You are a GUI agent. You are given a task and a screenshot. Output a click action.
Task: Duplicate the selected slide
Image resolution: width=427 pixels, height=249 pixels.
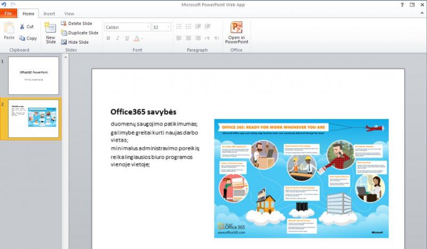80,33
